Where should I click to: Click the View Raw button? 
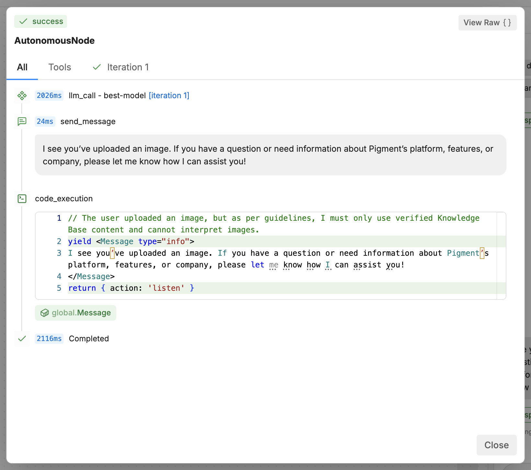[x=487, y=22]
